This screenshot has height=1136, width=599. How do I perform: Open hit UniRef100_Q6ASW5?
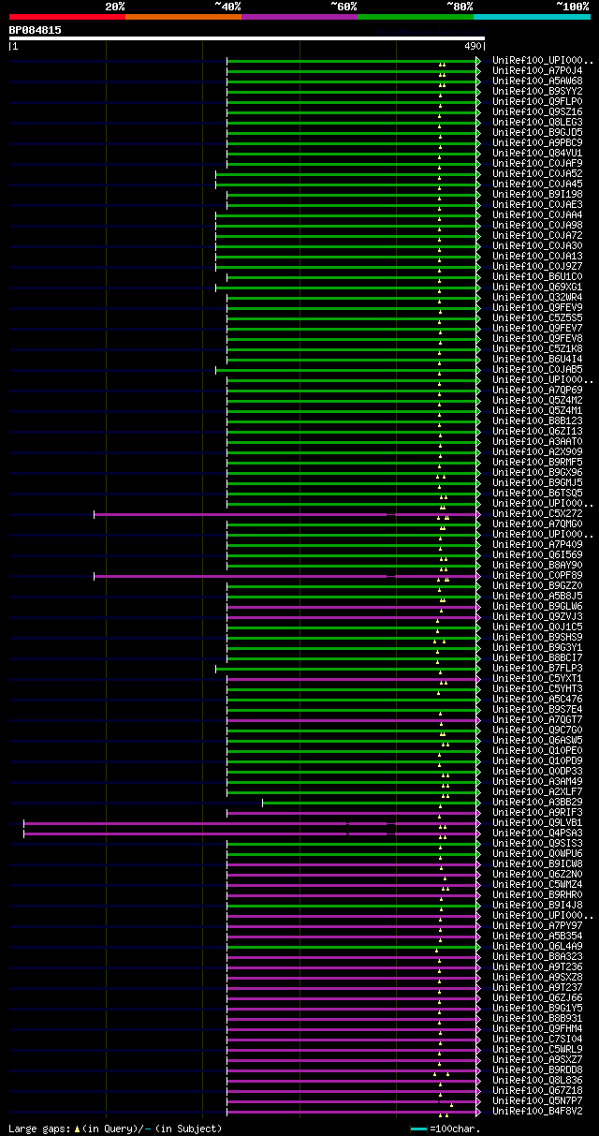tap(537, 740)
